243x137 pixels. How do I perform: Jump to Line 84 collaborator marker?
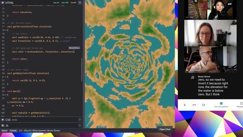pyautogui.click(x=73, y=3)
